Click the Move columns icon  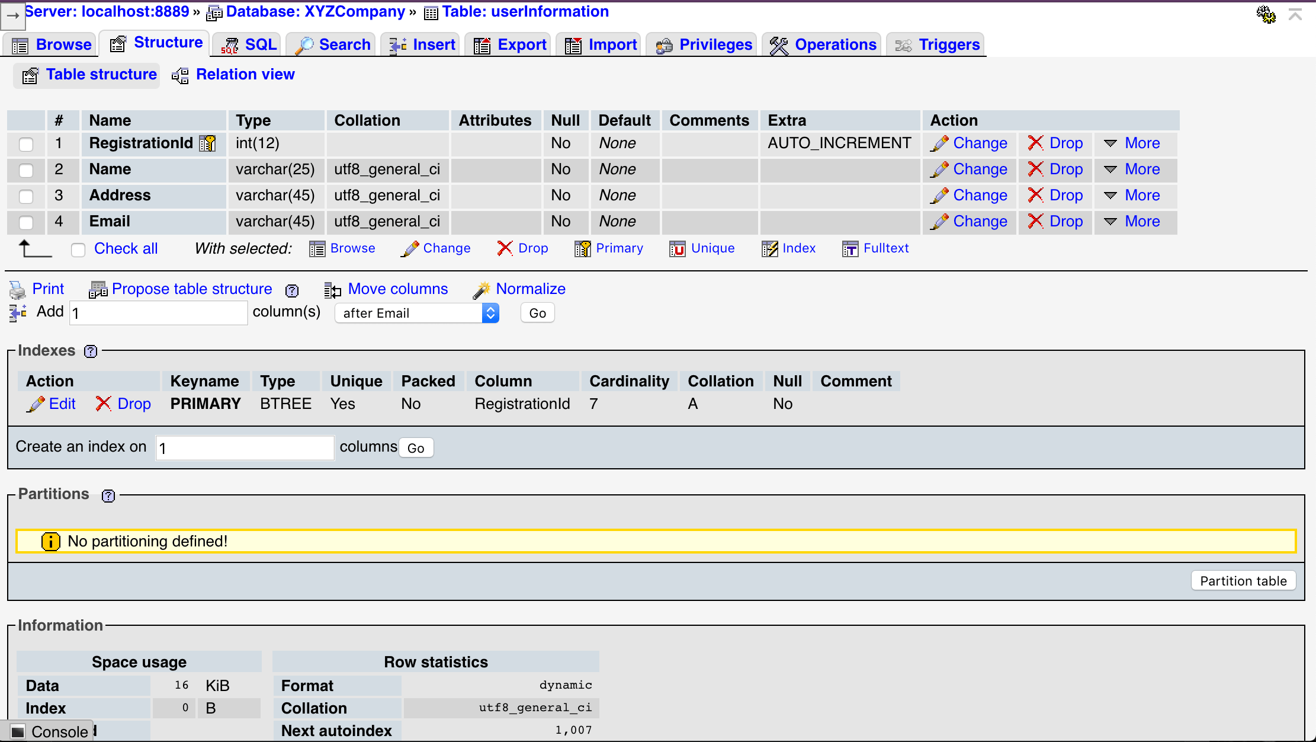click(333, 290)
